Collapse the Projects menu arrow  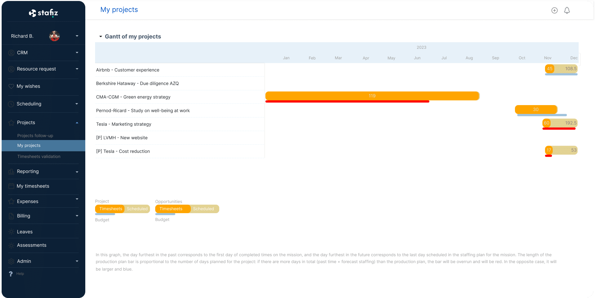click(77, 123)
